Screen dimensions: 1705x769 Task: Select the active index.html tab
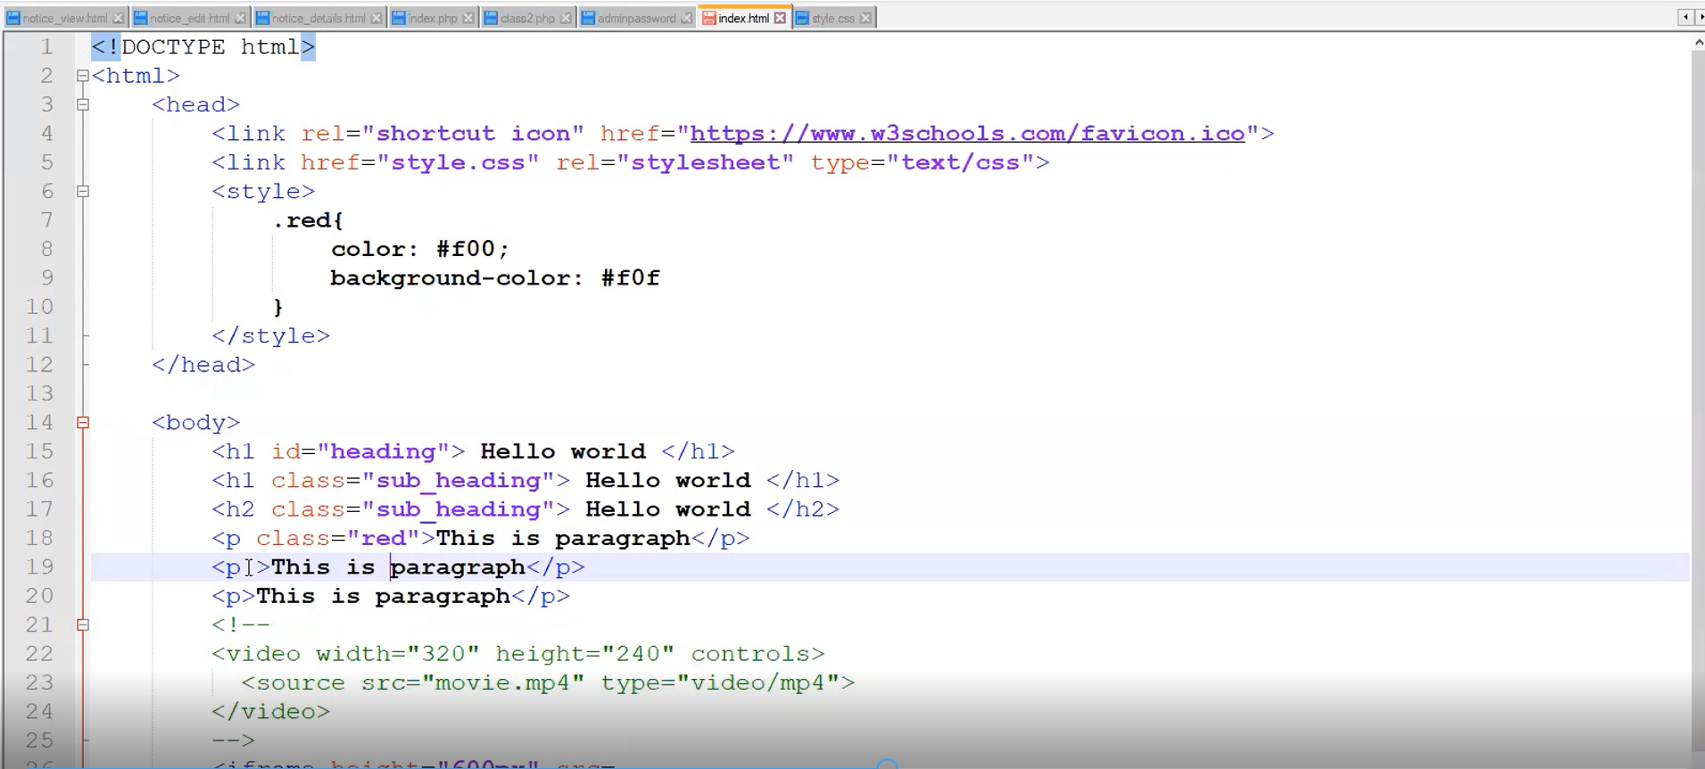tap(743, 18)
